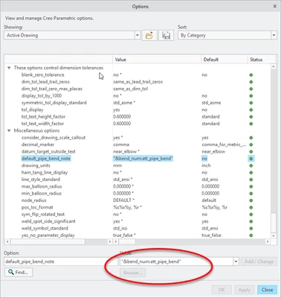Select the weld_spot_side_significant option

pos(48,221)
